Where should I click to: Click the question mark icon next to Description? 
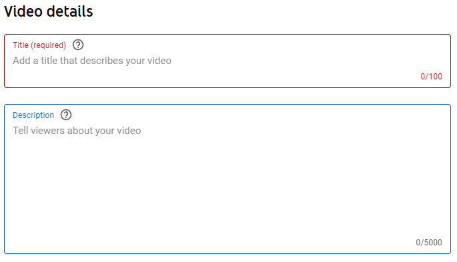click(66, 115)
